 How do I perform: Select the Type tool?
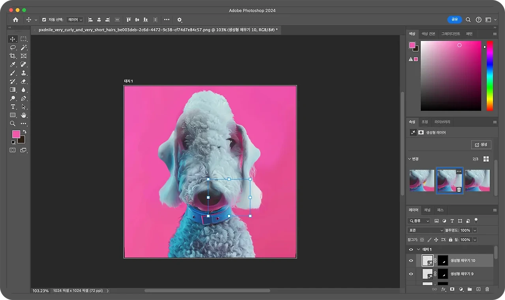13,107
